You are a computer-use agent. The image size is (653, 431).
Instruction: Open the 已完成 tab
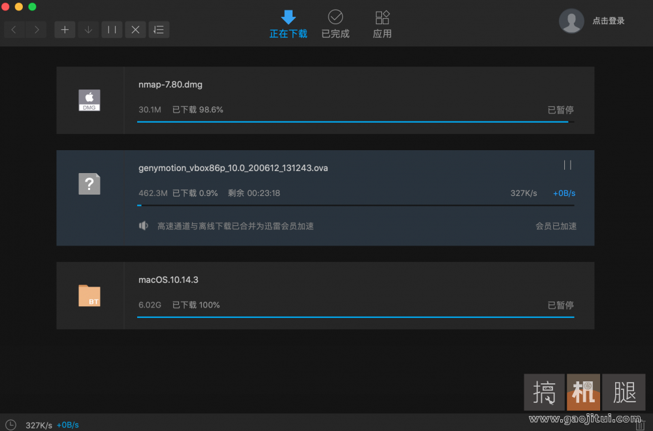click(x=335, y=24)
